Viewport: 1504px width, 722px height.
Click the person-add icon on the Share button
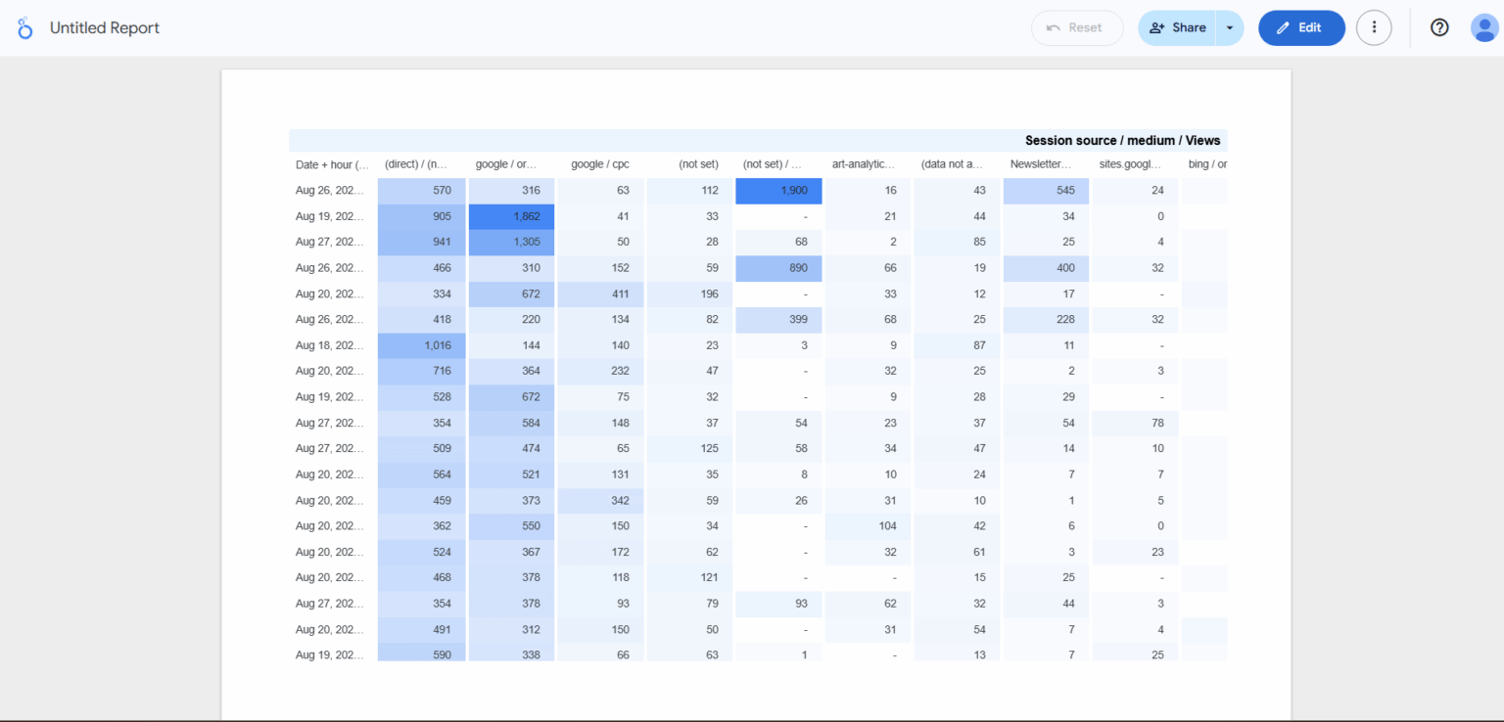click(x=1158, y=27)
